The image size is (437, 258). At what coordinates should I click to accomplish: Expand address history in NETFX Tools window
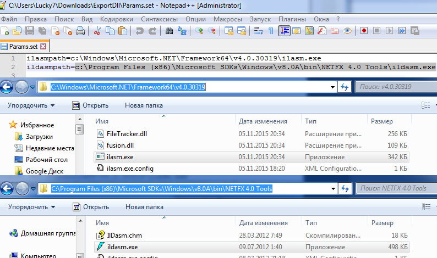tap(333, 189)
